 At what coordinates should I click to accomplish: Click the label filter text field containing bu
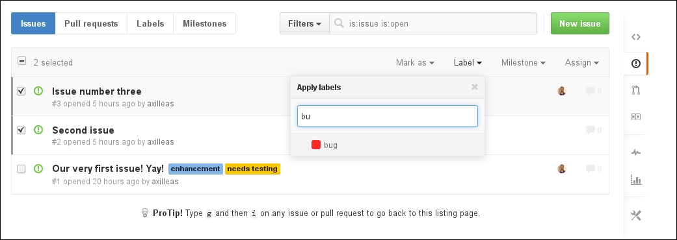(x=388, y=116)
